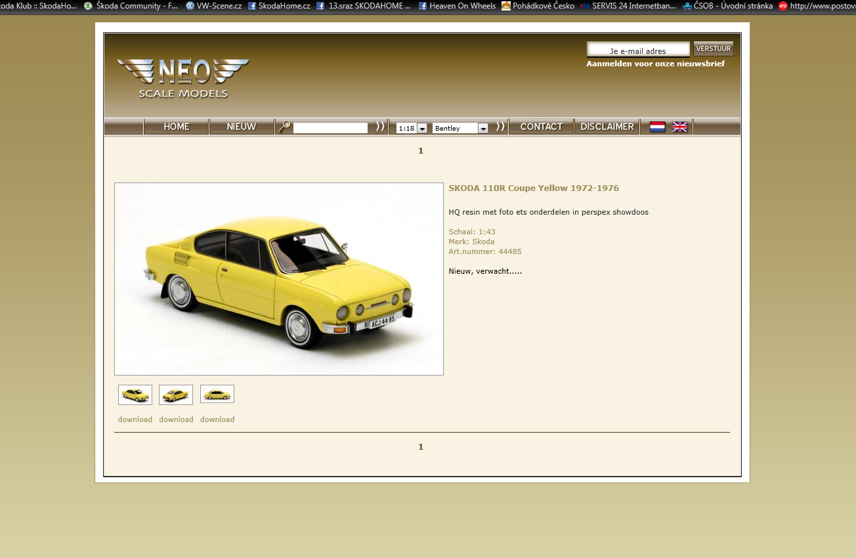This screenshot has width=856, height=558.
Task: Click Aanmelden voor onze nieuwsbrief text
Action: click(x=656, y=64)
